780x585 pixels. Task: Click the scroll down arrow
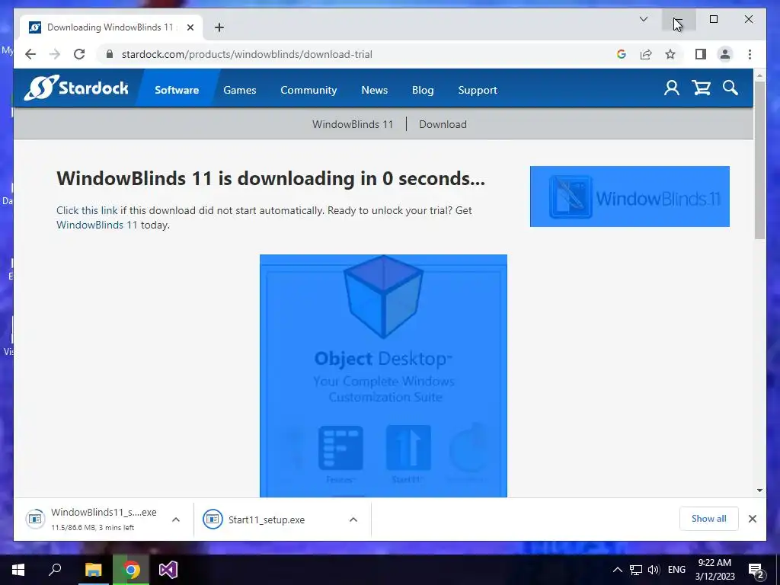tap(759, 491)
